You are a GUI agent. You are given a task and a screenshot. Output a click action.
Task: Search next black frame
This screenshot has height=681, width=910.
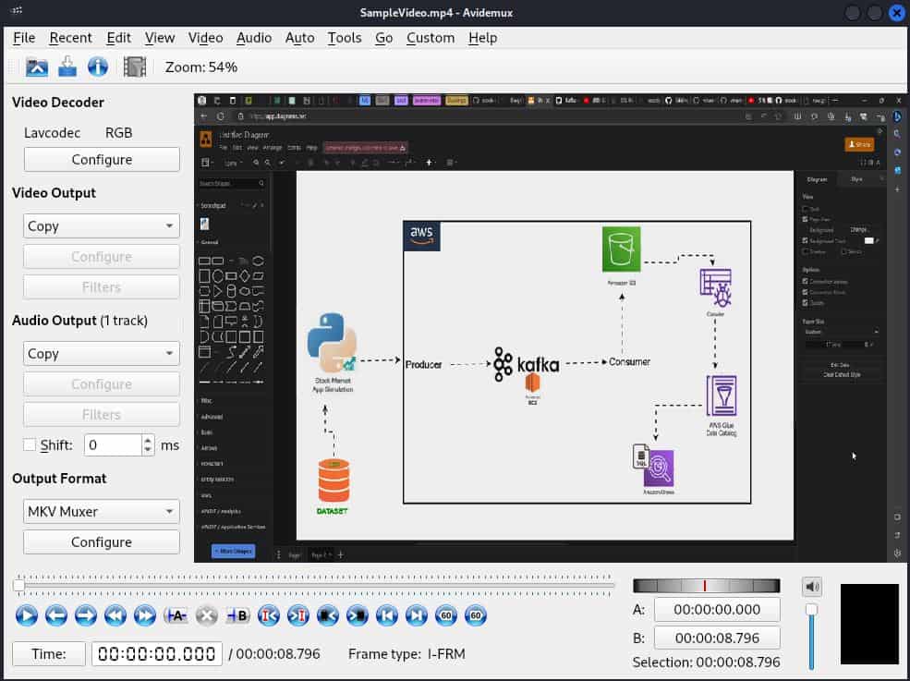click(358, 615)
